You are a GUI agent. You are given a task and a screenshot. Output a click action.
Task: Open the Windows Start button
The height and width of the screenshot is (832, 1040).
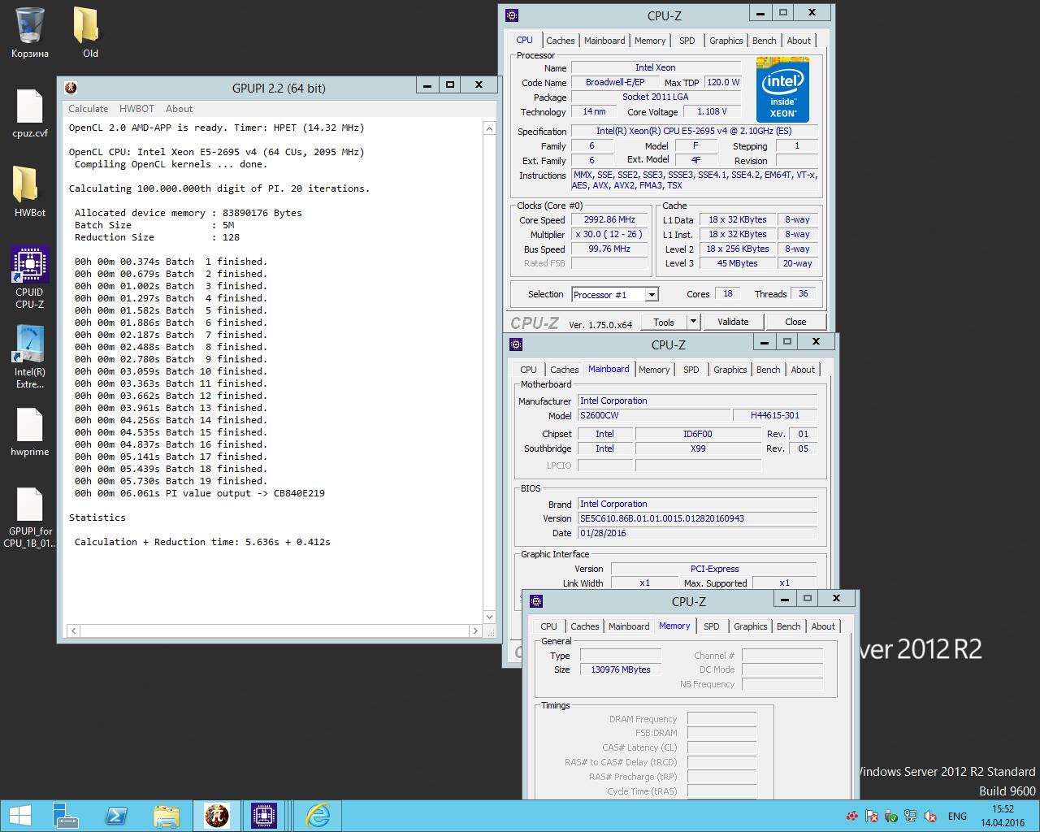[20, 816]
